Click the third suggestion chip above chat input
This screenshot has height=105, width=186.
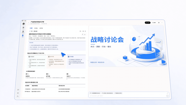(x=118, y=93)
